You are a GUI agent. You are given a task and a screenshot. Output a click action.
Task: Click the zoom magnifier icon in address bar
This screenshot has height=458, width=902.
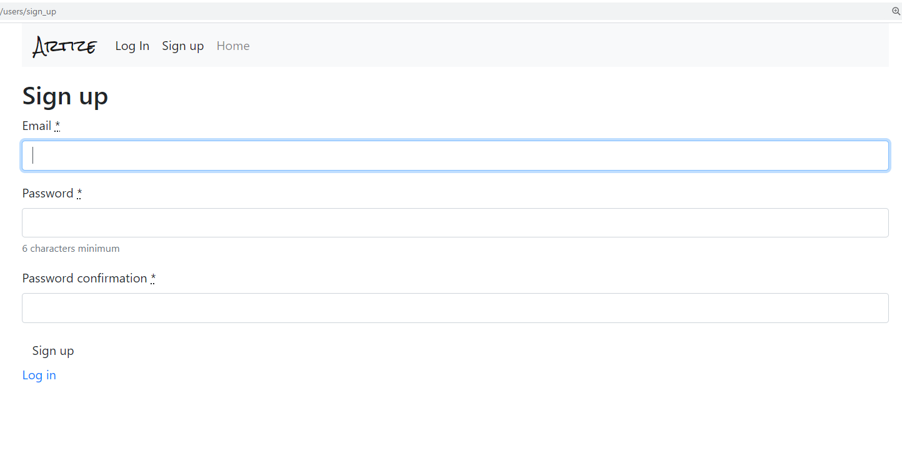point(896,11)
